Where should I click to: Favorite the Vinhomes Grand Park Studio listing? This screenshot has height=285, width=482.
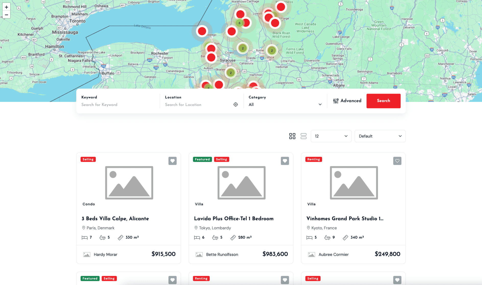click(x=397, y=161)
